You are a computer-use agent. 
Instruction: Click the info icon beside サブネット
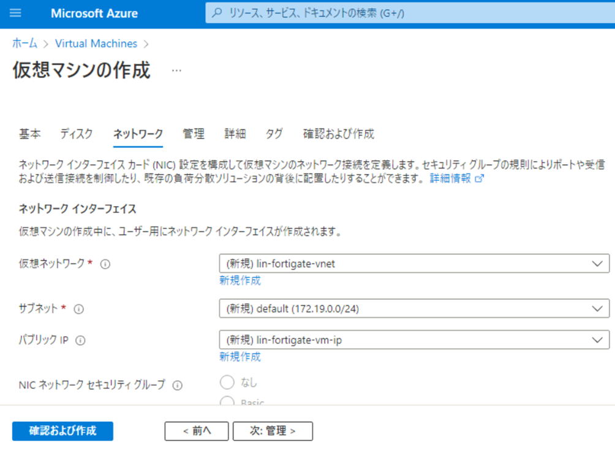pyautogui.click(x=78, y=309)
